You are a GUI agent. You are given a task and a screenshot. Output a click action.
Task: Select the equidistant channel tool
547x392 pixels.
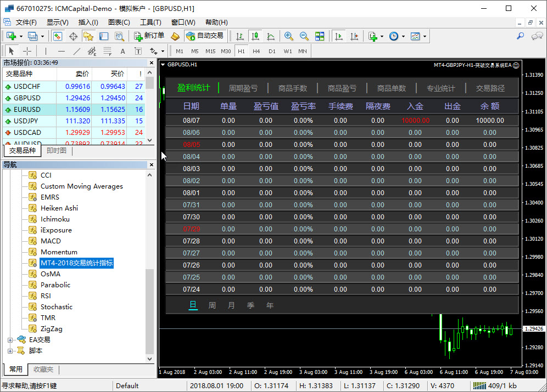[92, 52]
